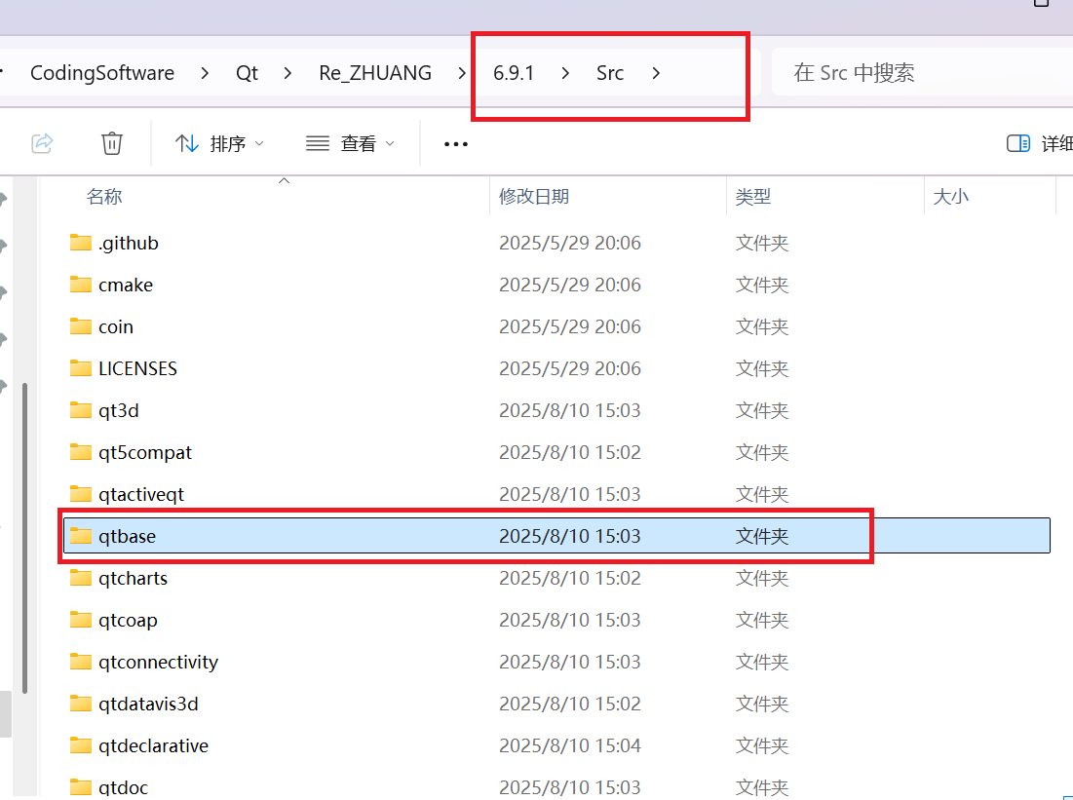Expand chevron after Src breadcrumb
The image size is (1073, 800).
click(x=656, y=72)
